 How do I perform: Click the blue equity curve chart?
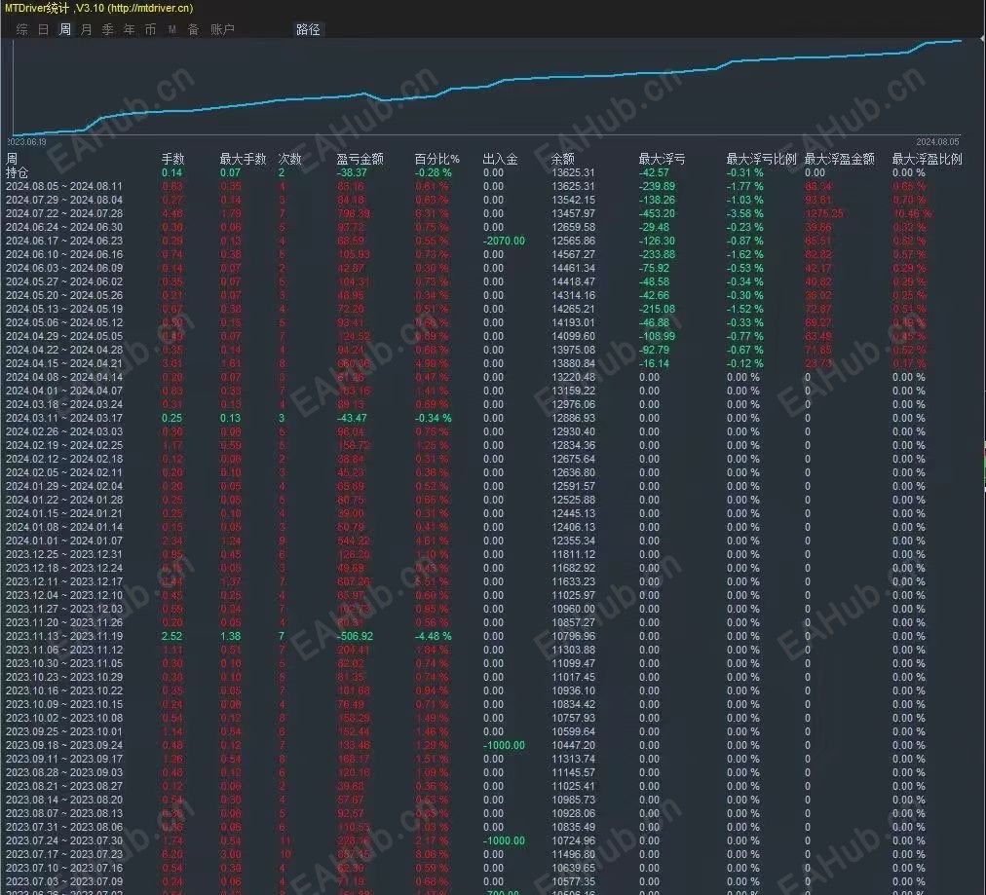487,88
